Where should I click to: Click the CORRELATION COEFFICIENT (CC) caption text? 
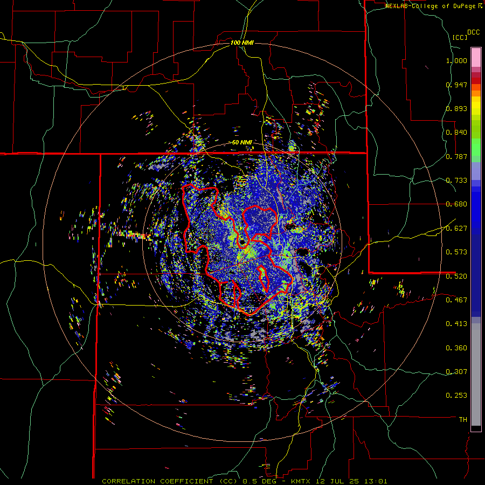coord(170,481)
